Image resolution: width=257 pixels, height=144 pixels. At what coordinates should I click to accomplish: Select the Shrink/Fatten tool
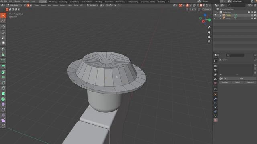point(3,115)
